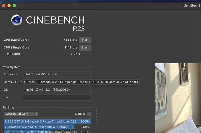Start the CPU Multi Core benchmark
This screenshot has height=133, width=201.
click(85, 40)
